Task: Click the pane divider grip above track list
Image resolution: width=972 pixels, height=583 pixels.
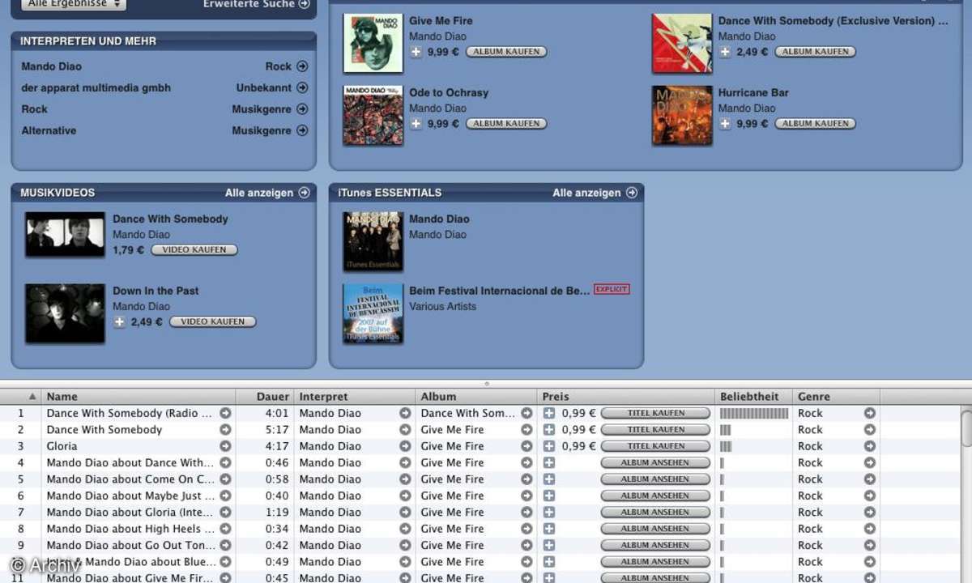Action: point(486,384)
